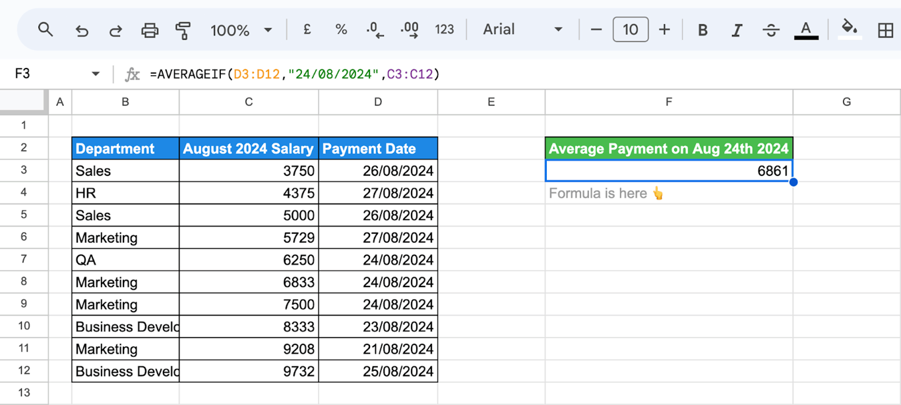
Task: Select payment date 25/08/2024
Action: pos(378,371)
